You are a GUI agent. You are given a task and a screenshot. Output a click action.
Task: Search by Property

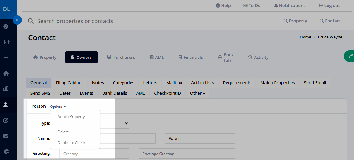pos(295,21)
